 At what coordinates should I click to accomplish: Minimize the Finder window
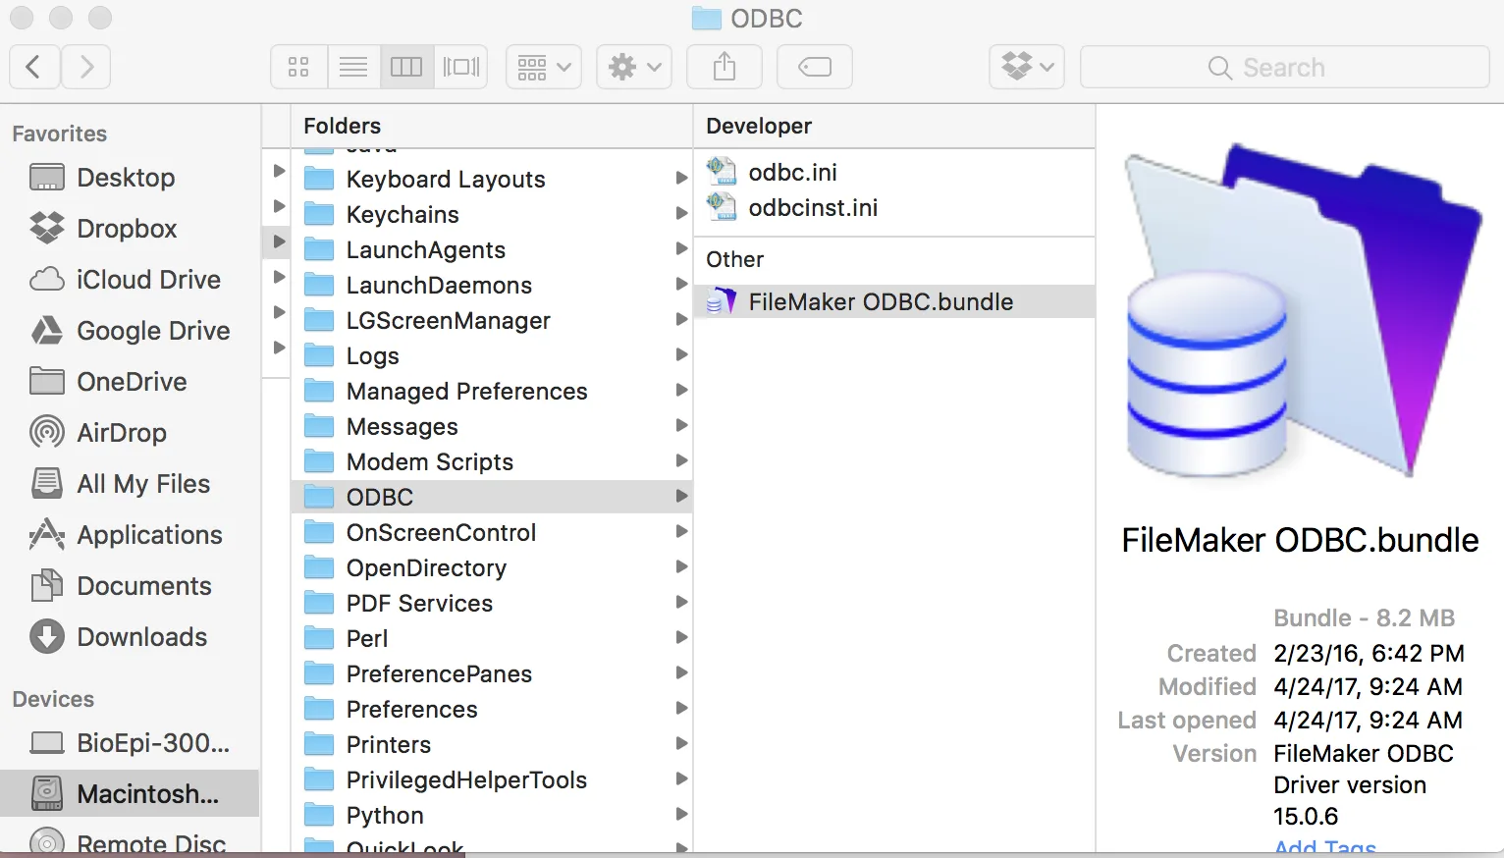[61, 18]
